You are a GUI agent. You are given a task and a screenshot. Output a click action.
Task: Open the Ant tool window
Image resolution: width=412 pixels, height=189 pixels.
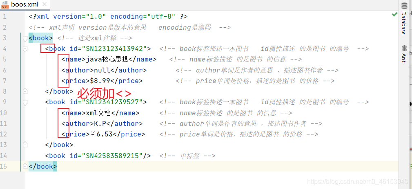tap(404, 54)
